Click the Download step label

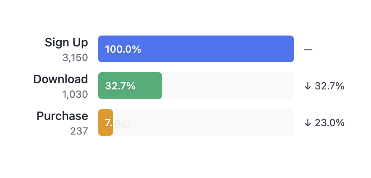61,79
